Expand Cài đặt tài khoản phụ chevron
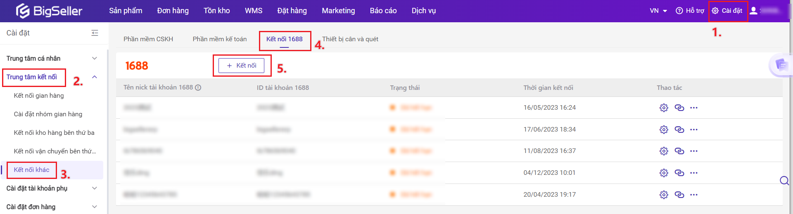The height and width of the screenshot is (214, 793). 95,188
